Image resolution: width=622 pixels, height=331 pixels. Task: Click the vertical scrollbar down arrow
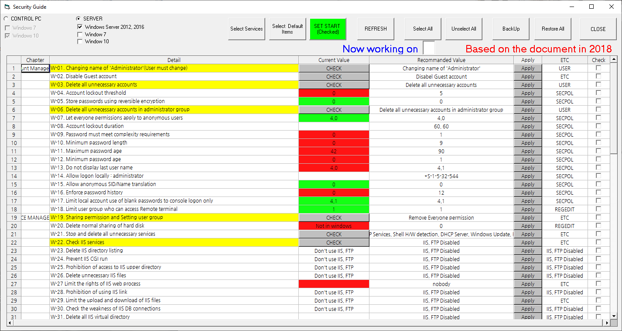pos(614,316)
